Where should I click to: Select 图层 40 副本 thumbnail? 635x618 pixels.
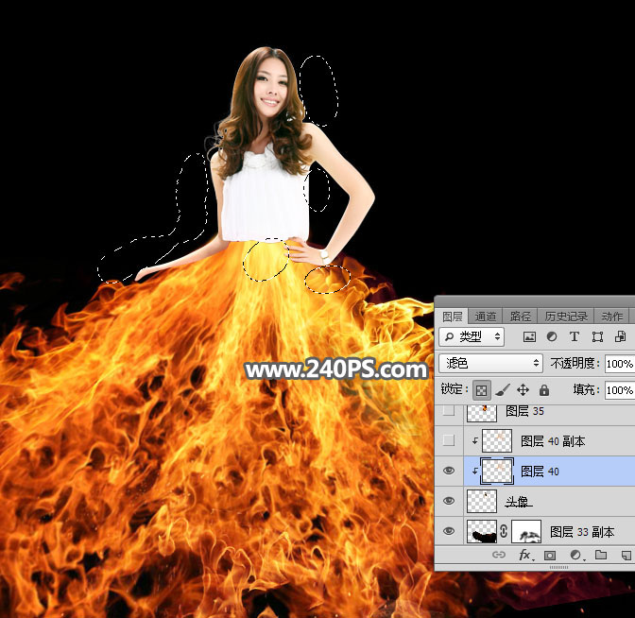tap(497, 441)
